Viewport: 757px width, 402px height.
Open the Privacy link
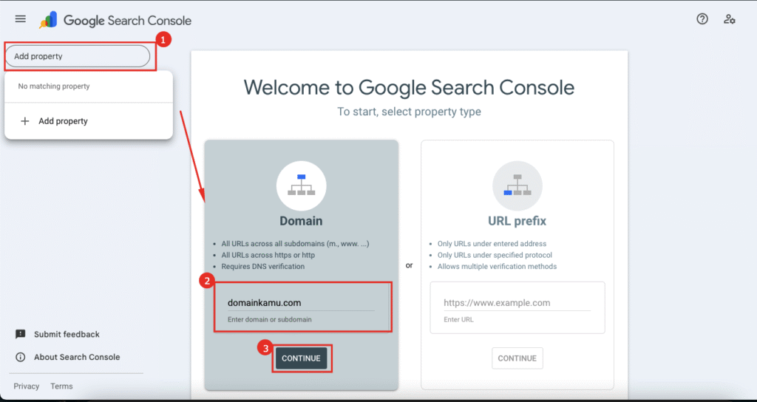pyautogui.click(x=27, y=386)
